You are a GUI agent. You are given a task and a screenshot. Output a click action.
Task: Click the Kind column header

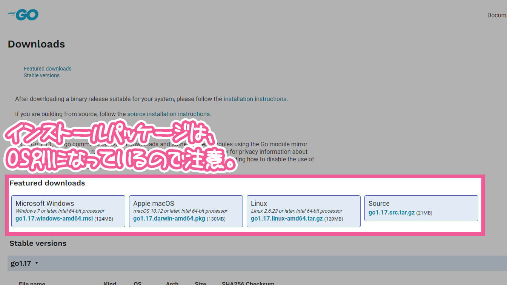(x=110, y=283)
